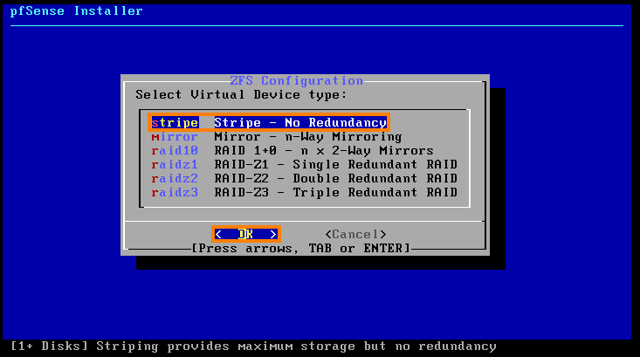Choose the mirror device type tag
This screenshot has height=357, width=640.
click(175, 137)
